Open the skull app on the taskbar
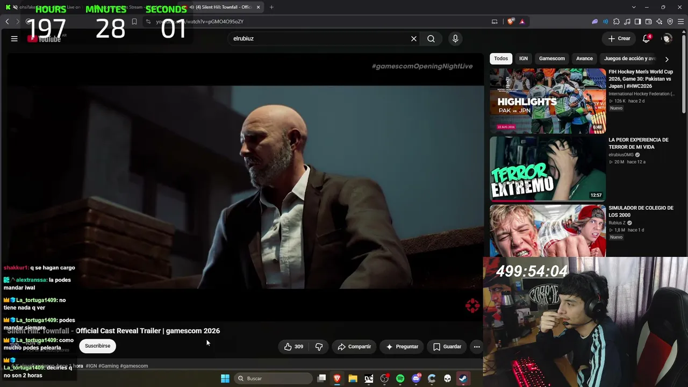 coord(447,378)
